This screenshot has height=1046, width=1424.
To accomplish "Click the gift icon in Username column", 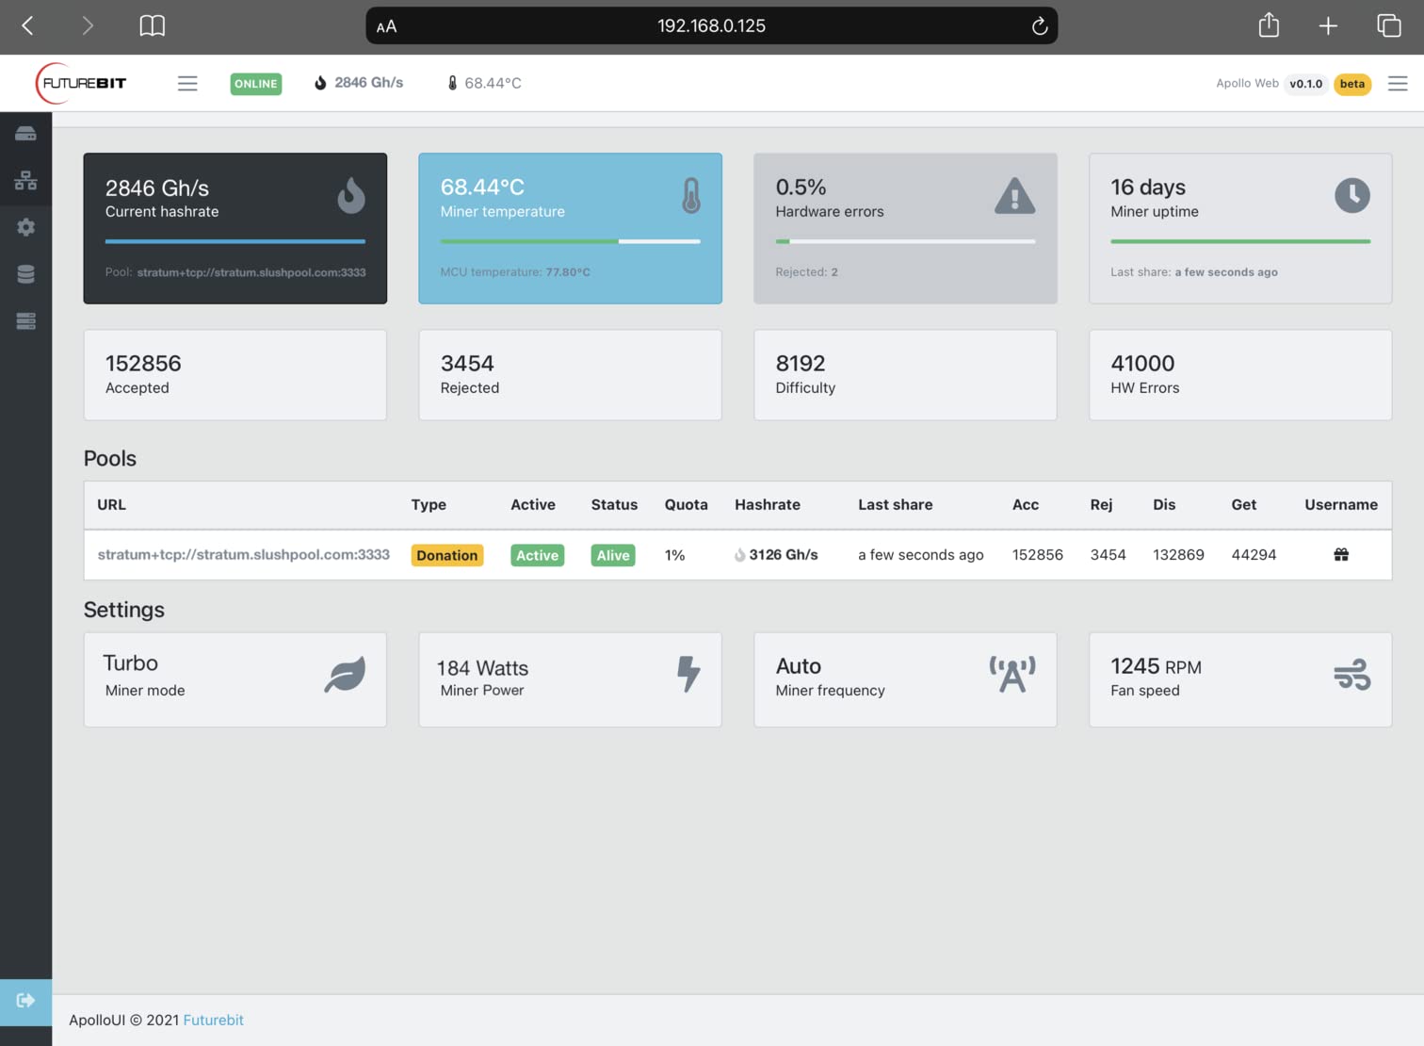I will [x=1340, y=555].
